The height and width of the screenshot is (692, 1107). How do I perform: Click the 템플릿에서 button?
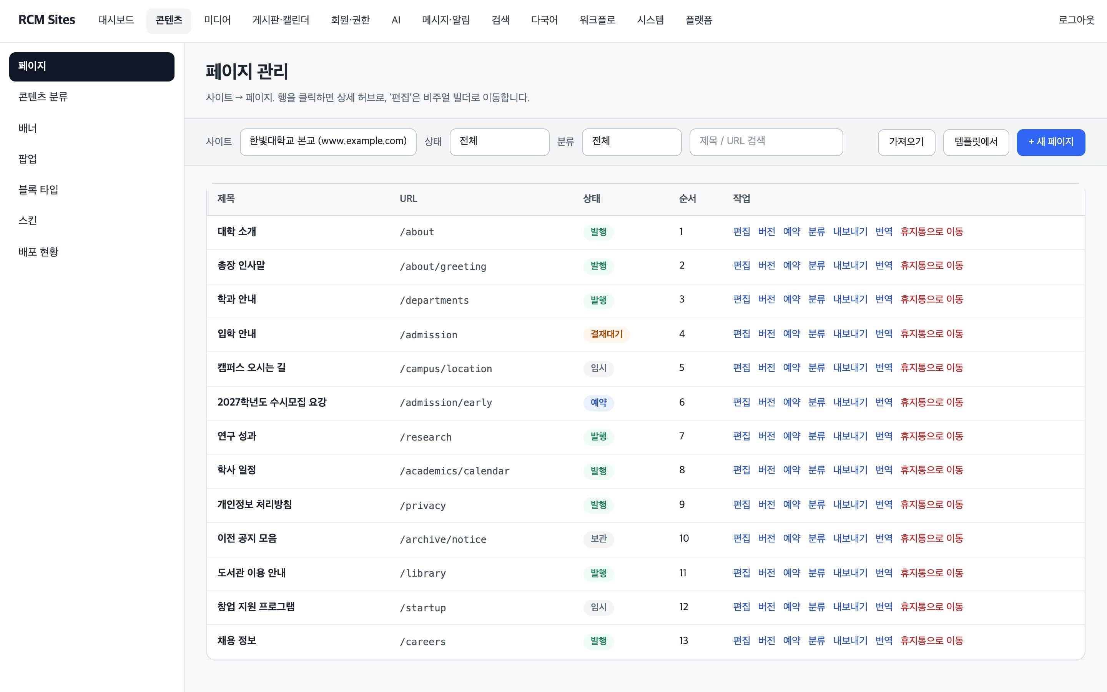(x=976, y=142)
